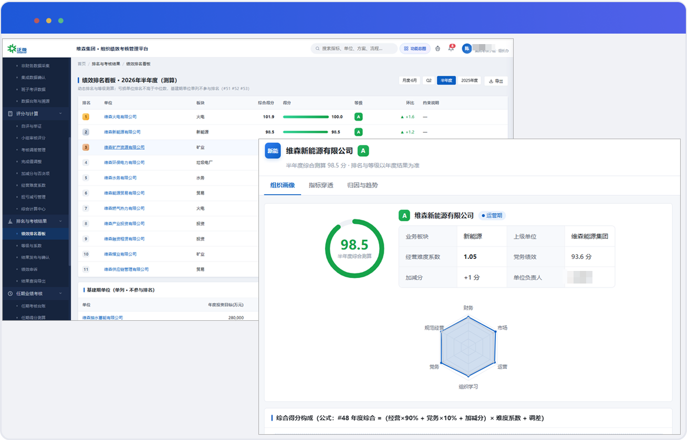Viewport: 687px width, 440px height.
Task: Click the search input field
Action: point(354,49)
